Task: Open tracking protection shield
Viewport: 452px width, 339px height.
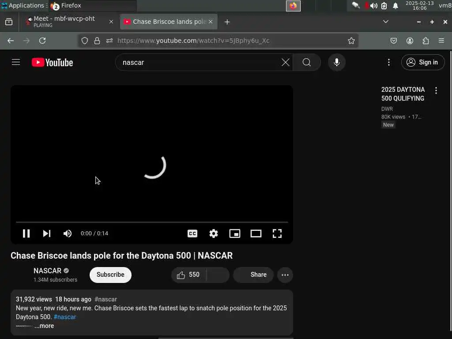Action: pyautogui.click(x=84, y=41)
